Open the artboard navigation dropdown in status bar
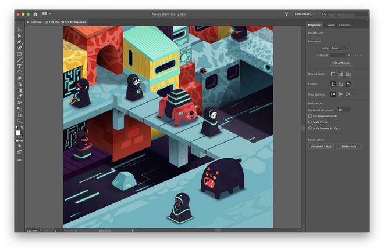384x251 pixels. pos(66,231)
